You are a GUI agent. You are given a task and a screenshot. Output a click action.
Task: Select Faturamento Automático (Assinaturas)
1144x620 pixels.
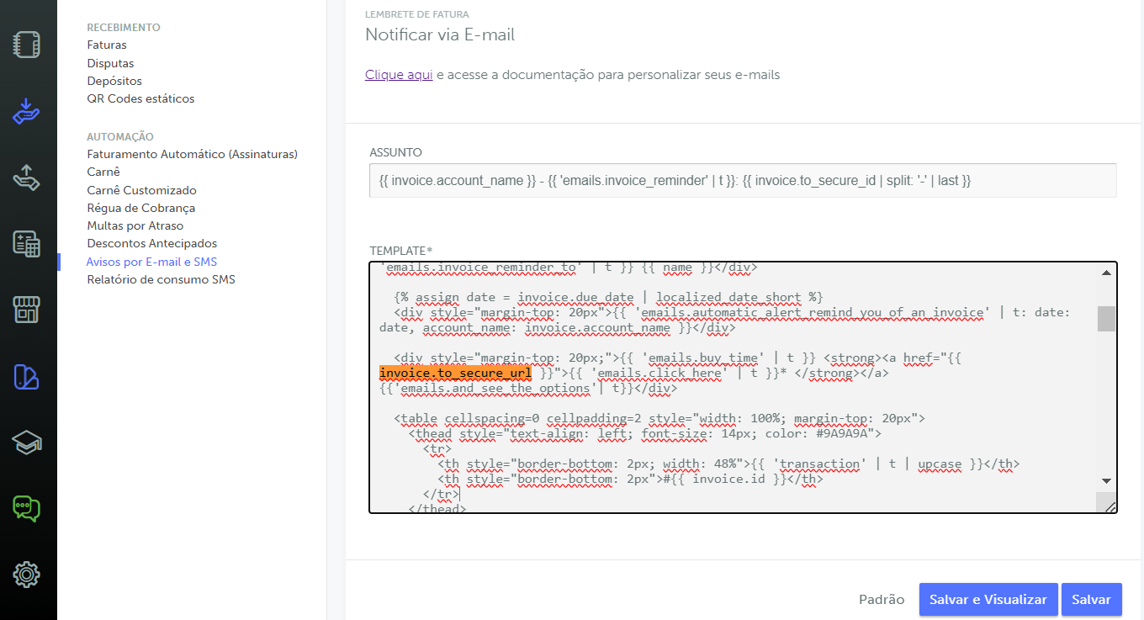[192, 154]
